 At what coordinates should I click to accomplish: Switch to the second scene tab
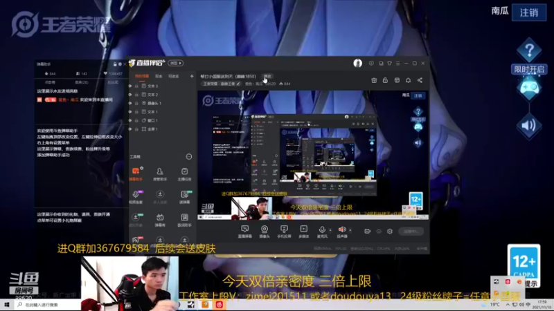point(159,76)
